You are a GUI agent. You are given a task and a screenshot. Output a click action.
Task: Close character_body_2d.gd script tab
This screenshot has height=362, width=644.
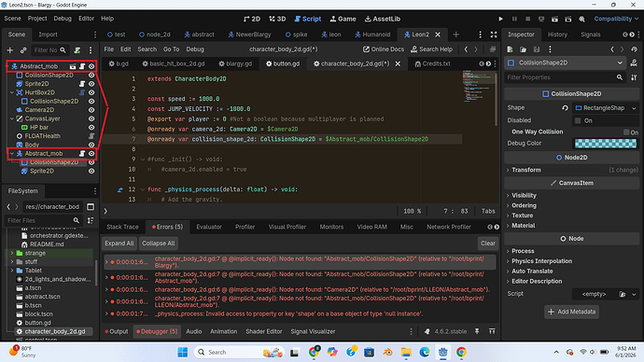(x=398, y=63)
